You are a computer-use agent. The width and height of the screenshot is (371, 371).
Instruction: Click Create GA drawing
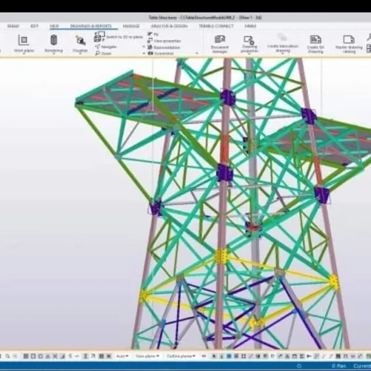(x=315, y=44)
